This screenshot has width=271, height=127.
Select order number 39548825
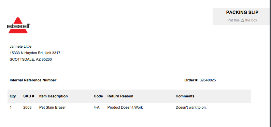click(x=208, y=80)
